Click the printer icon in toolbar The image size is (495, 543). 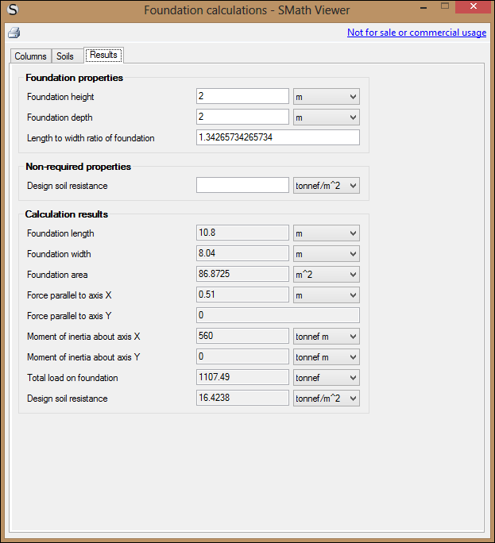pos(14,33)
